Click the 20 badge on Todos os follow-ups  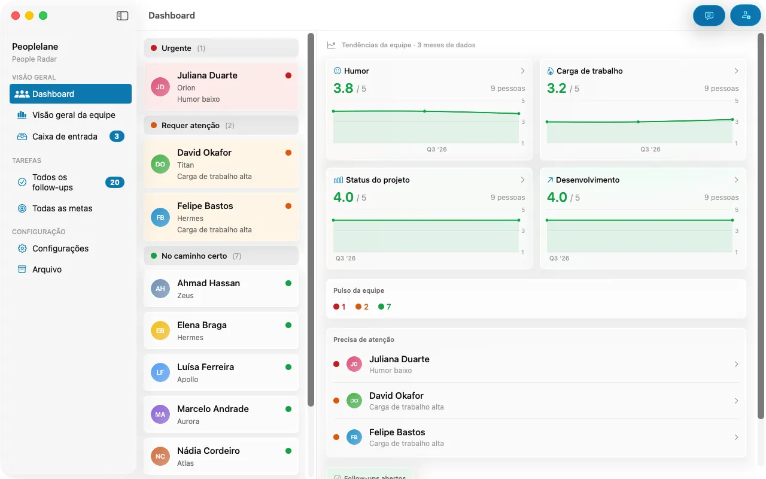point(115,183)
